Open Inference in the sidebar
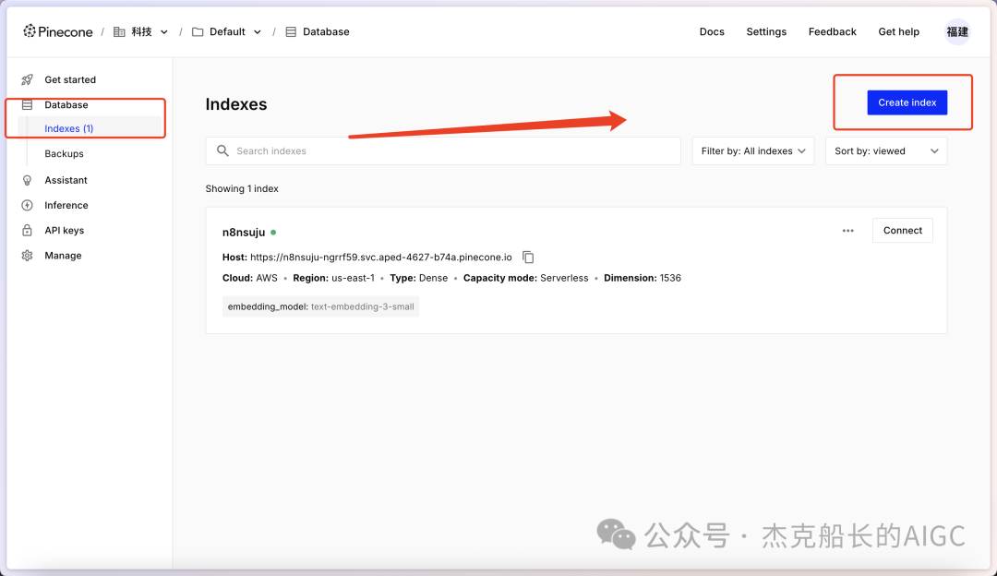 point(66,205)
